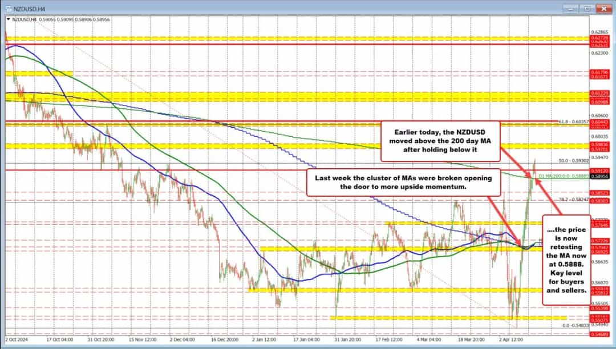The image size is (616, 349).
Task: Collapse the OHLC data readout via its triangle
Action: pos(7,18)
